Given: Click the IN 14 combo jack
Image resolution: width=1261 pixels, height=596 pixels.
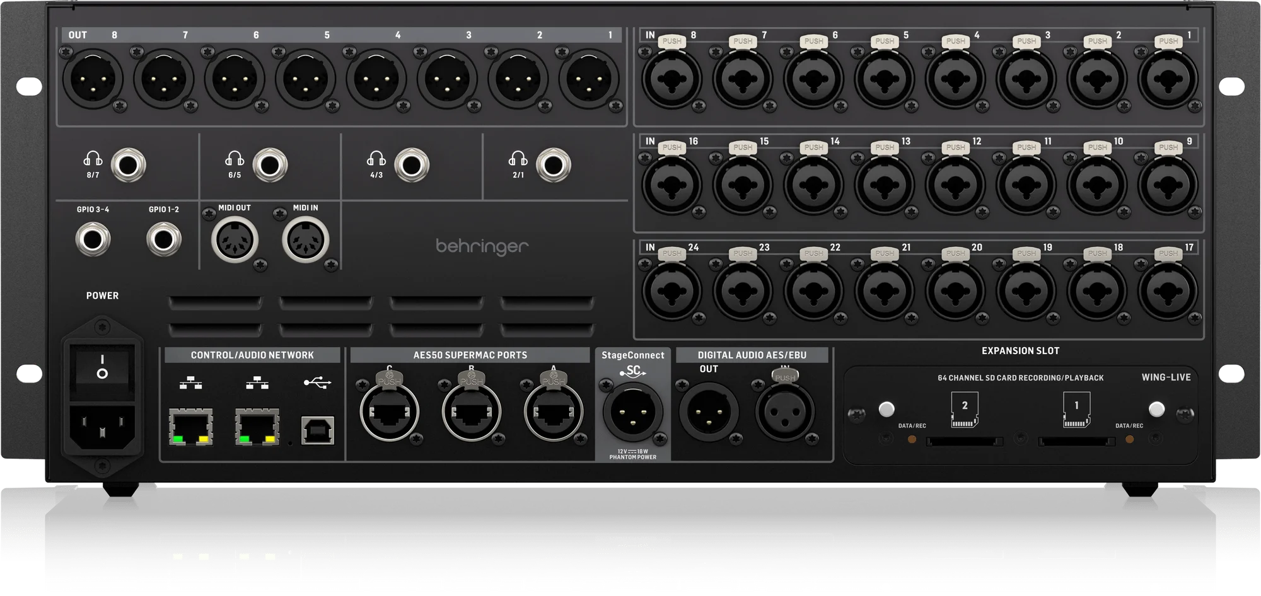Looking at the screenshot, I should [x=813, y=185].
